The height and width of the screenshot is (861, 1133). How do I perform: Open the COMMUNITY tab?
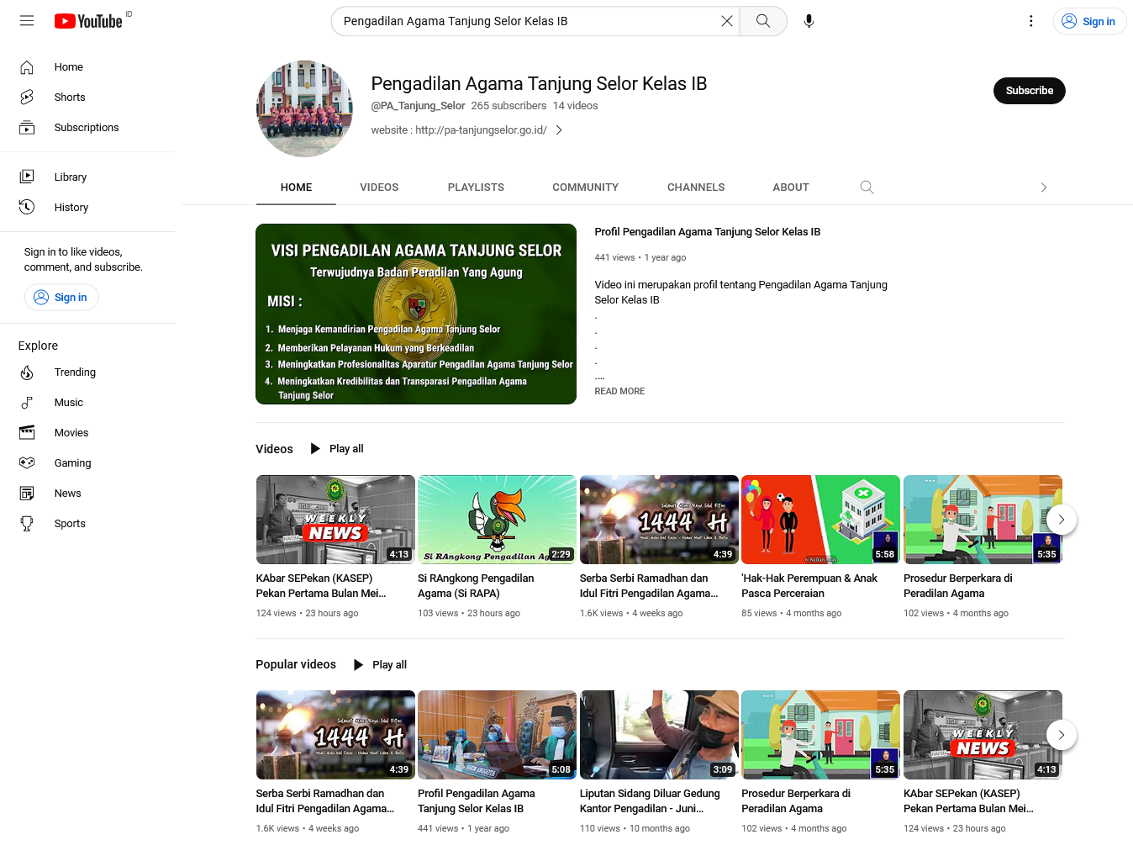585,187
